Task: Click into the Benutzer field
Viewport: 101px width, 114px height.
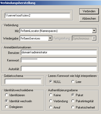Action: tap(59, 52)
